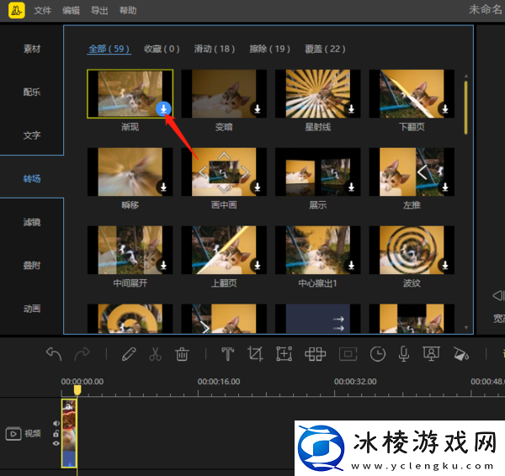The image size is (505, 476).
Task: Download the 变暗 transition
Action: coord(258,109)
